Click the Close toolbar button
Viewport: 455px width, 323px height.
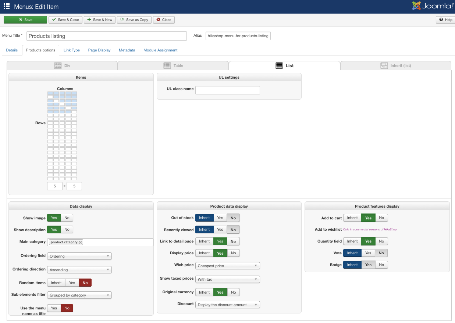[164, 20]
